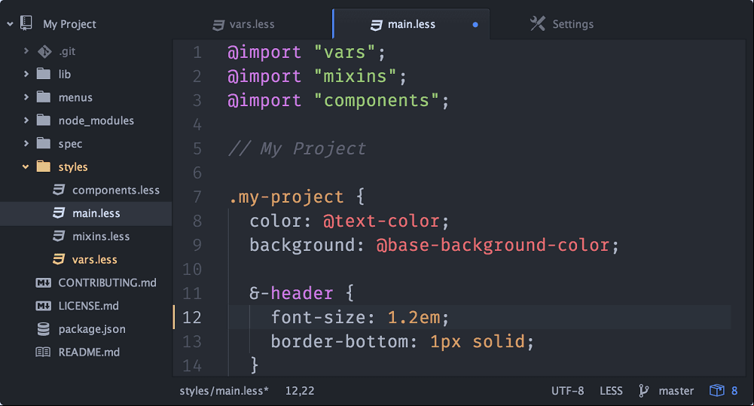Click the book icon beside README.md
Screen dimensions: 754x406
(43, 352)
